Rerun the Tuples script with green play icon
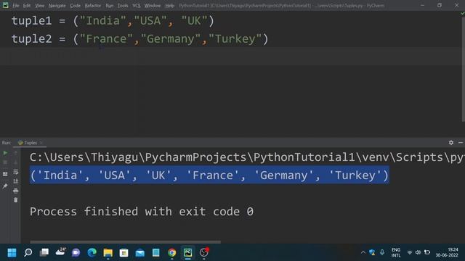 [5, 153]
